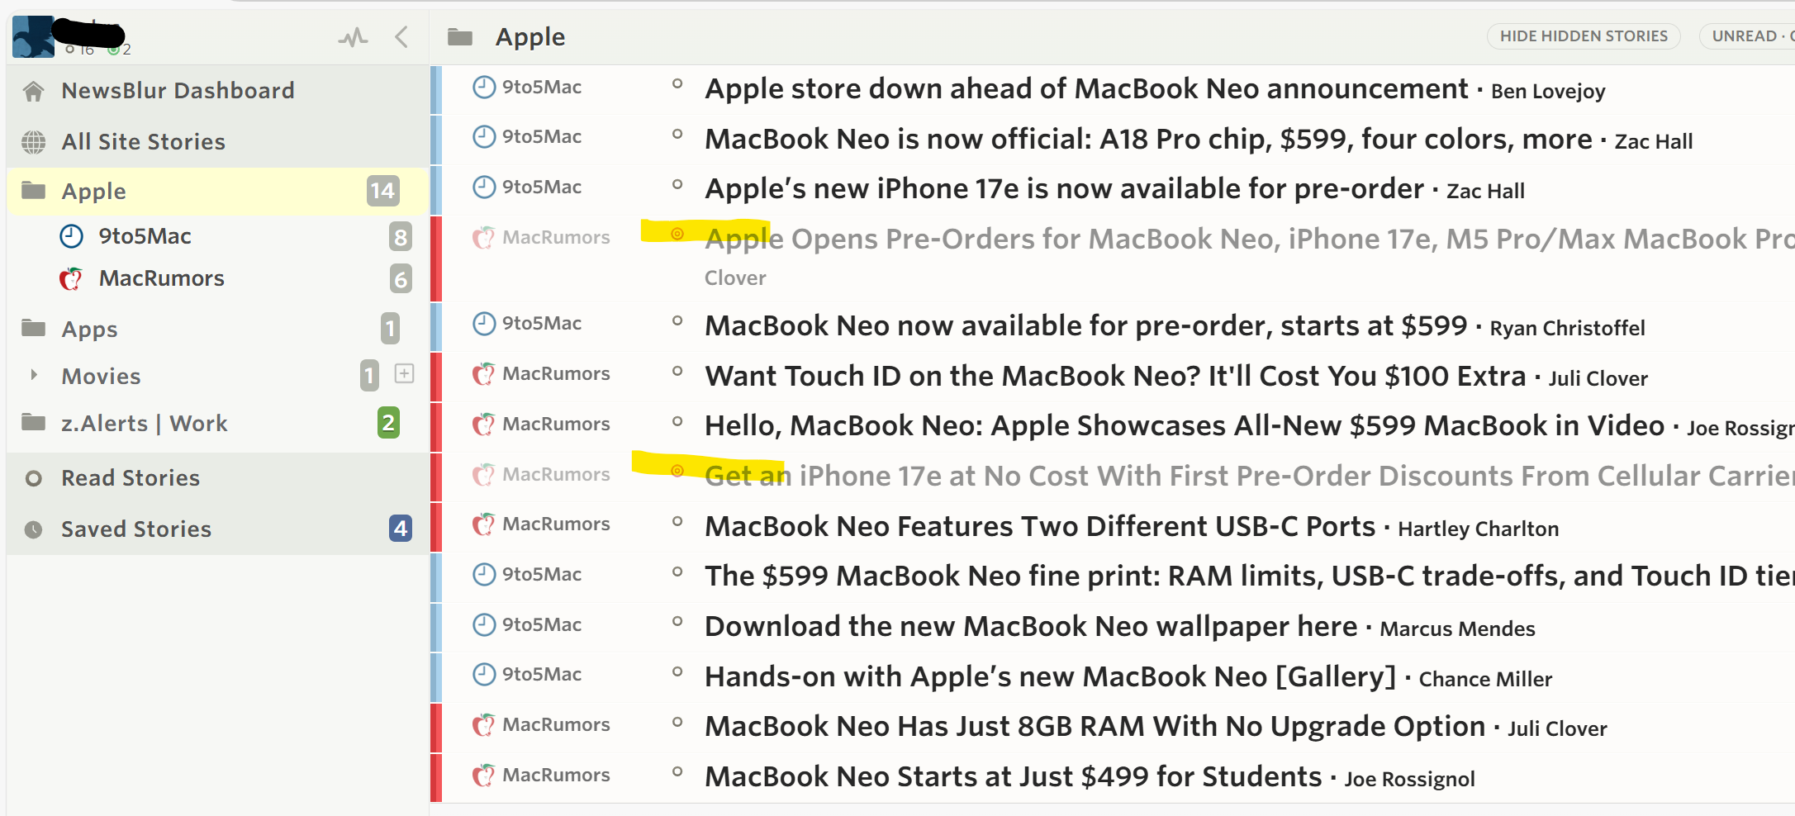The height and width of the screenshot is (816, 1795).
Task: Click the MacRumors apple icon in sidebar
Action: [71, 279]
